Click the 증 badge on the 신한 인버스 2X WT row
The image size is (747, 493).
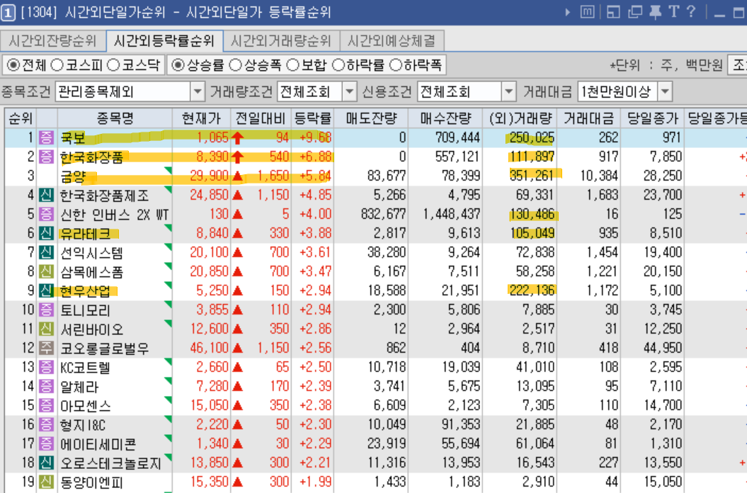pyautogui.click(x=46, y=214)
